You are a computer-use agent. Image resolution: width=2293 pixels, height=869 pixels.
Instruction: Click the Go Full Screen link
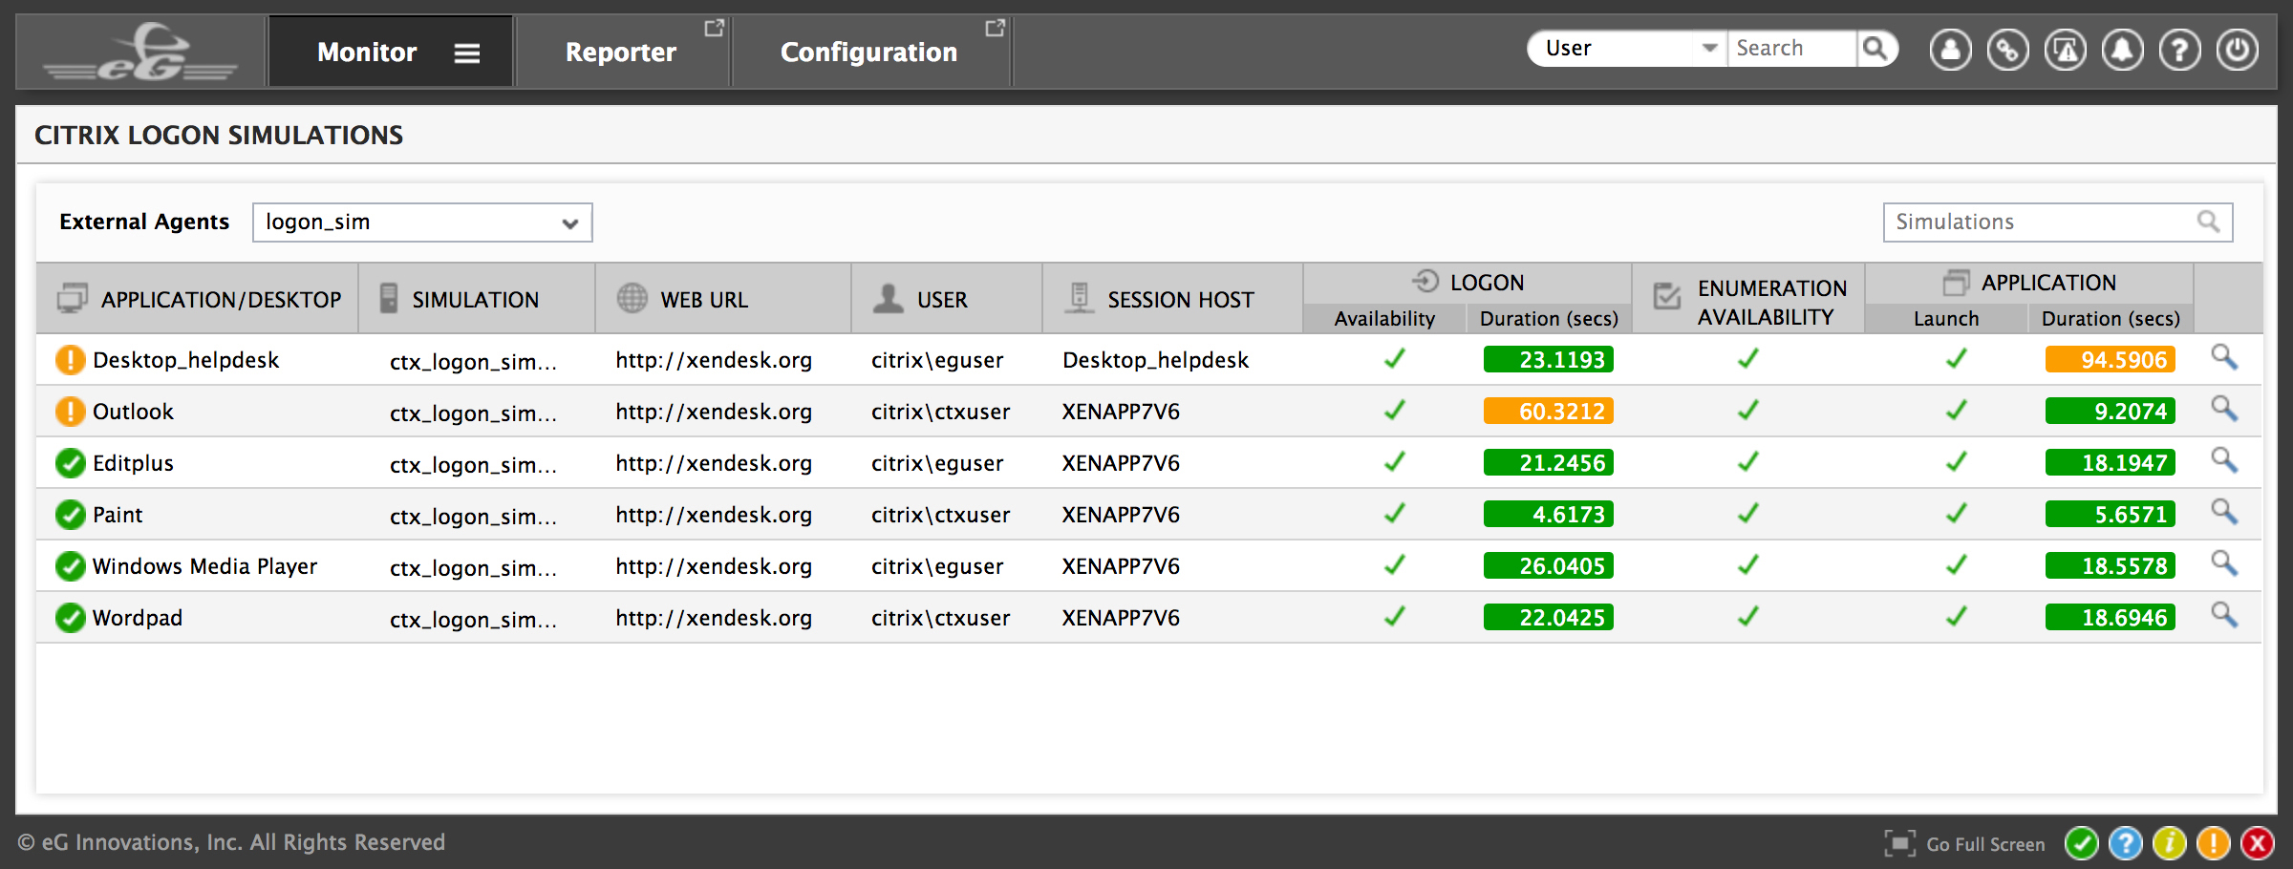[x=1985, y=844]
